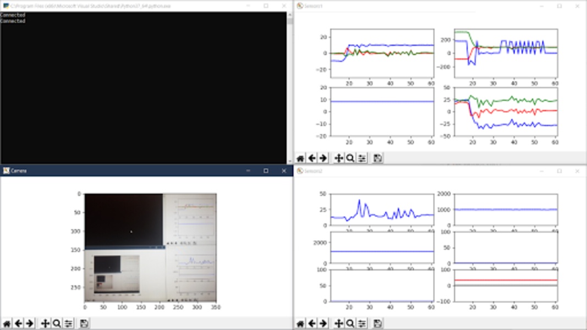Click the python.exe console scrollbar up arrow
This screenshot has height=330, width=587.
pyautogui.click(x=290, y=15)
